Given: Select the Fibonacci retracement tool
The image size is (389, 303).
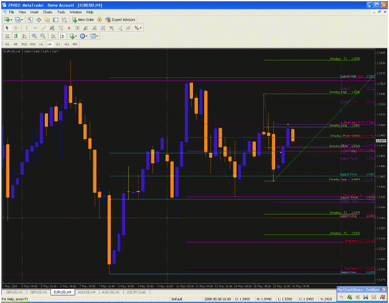Looking at the screenshot, I should click(60, 28).
